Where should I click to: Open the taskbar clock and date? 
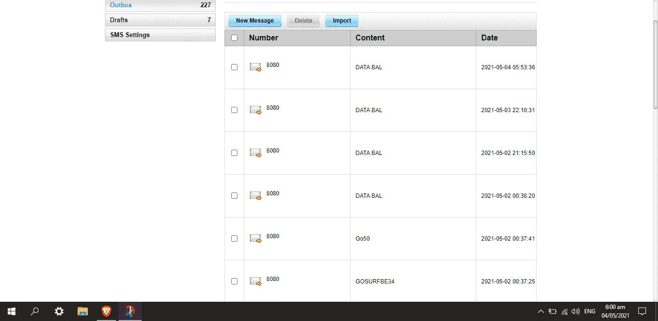(615, 311)
